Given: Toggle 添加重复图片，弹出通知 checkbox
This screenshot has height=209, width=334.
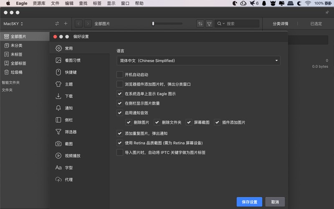Looking at the screenshot, I should [x=120, y=133].
